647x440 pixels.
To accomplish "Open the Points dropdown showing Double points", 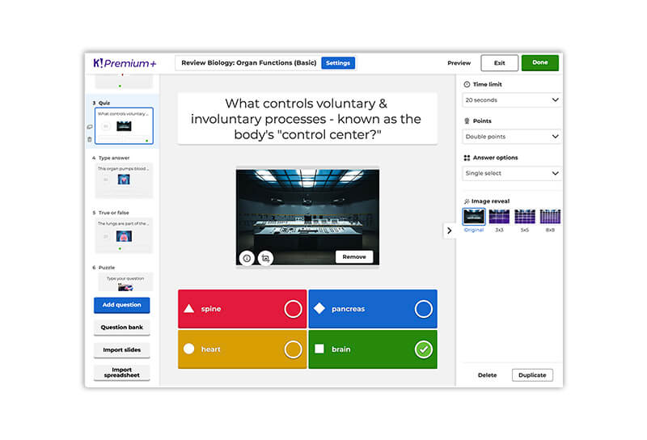I will point(511,137).
